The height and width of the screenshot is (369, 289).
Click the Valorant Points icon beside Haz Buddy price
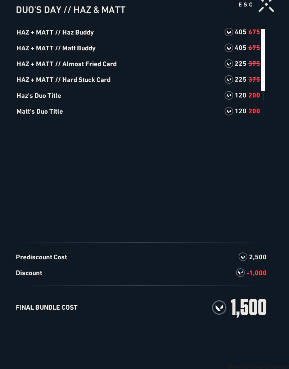[229, 32]
